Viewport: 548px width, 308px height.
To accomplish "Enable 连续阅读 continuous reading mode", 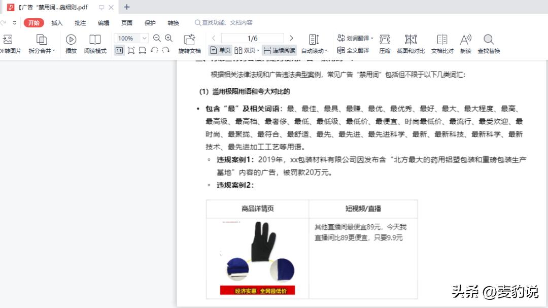I will (x=280, y=50).
